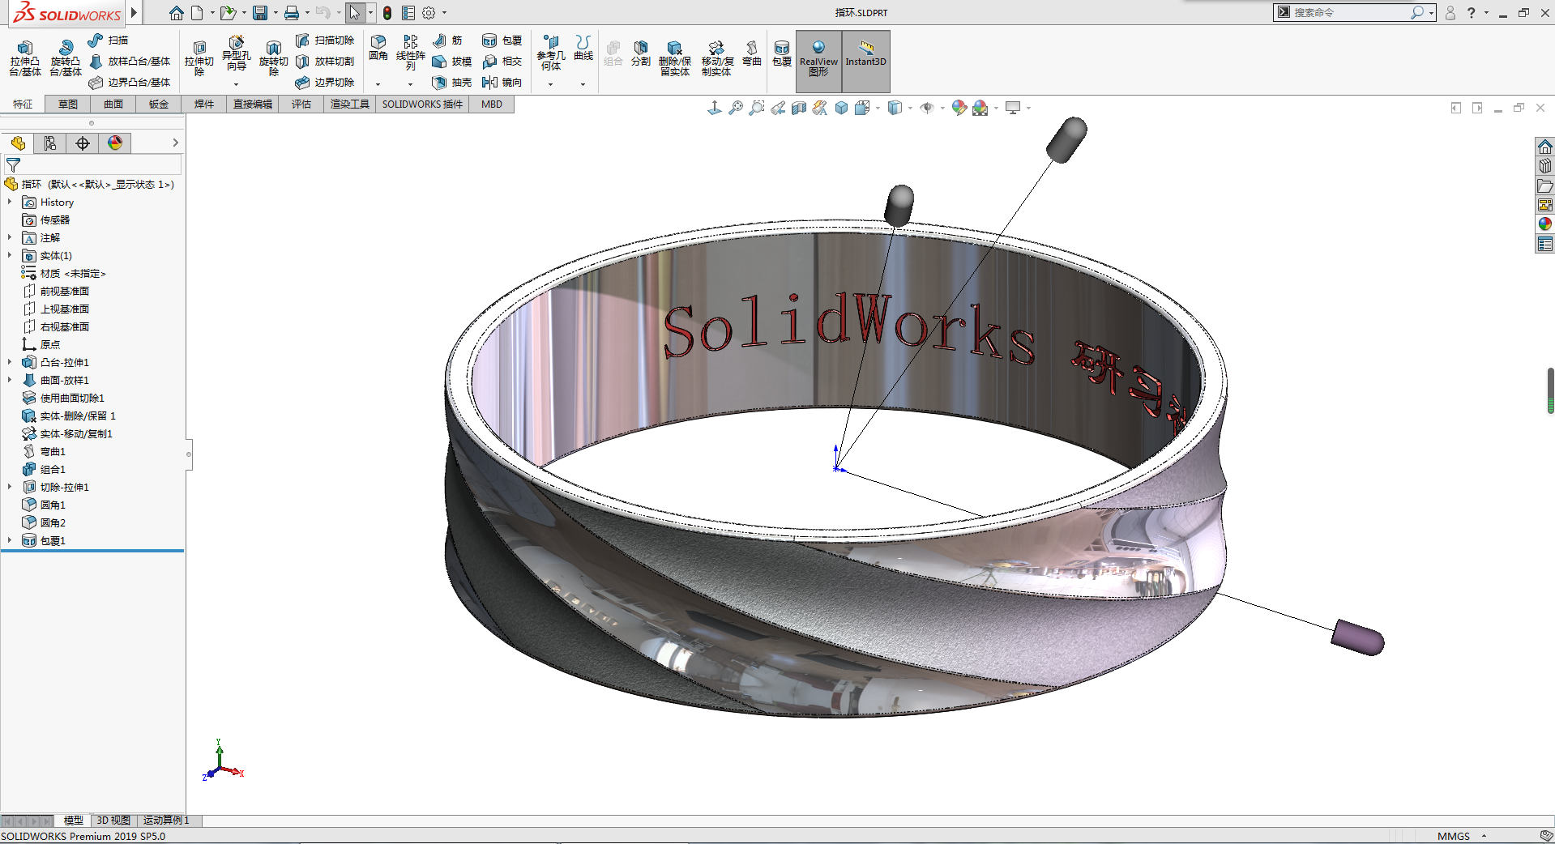Select the 使用曲面切除1 feature
Screen dimensions: 1555x844
point(63,398)
